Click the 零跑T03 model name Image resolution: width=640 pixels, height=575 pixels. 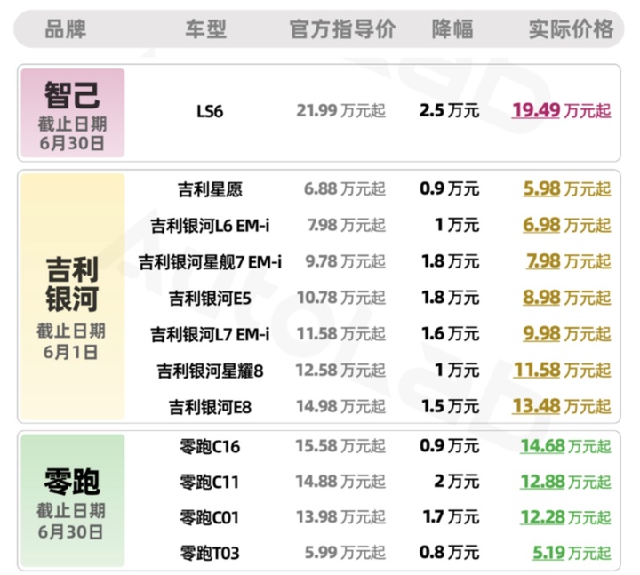210,554
